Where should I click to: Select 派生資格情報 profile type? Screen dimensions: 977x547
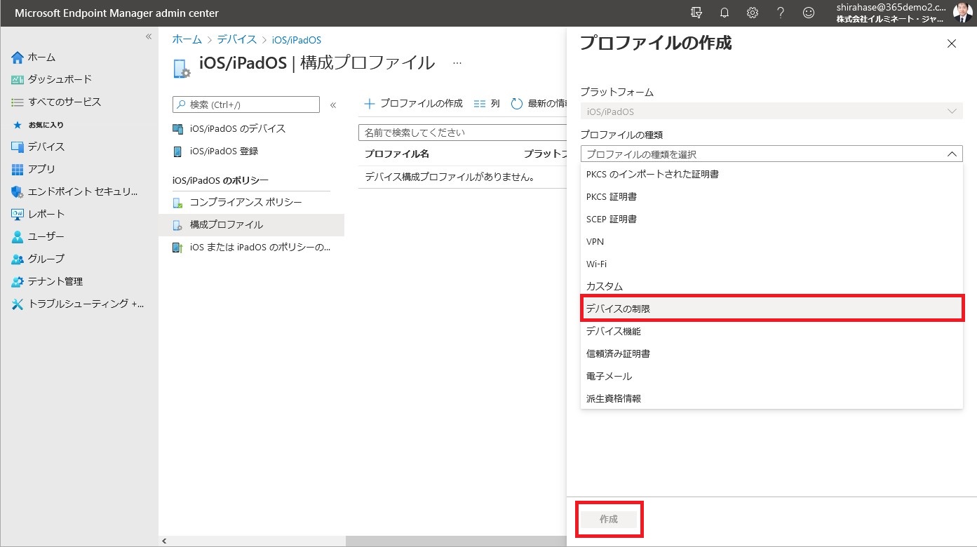[772, 398]
